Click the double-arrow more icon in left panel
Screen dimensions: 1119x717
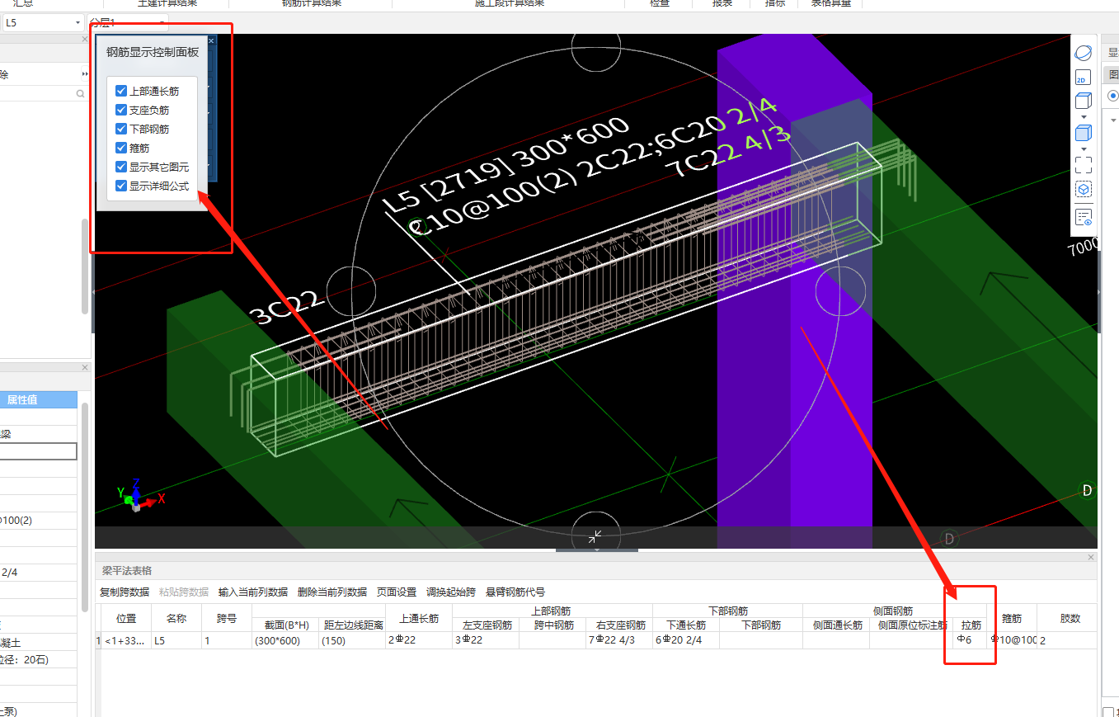pos(85,75)
